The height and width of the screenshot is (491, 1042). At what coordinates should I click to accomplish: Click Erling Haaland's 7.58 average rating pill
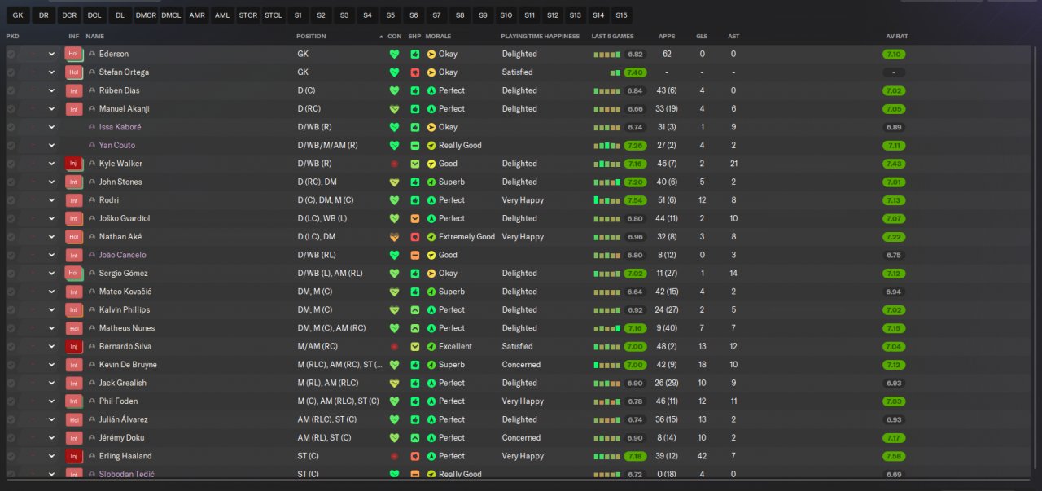894,456
